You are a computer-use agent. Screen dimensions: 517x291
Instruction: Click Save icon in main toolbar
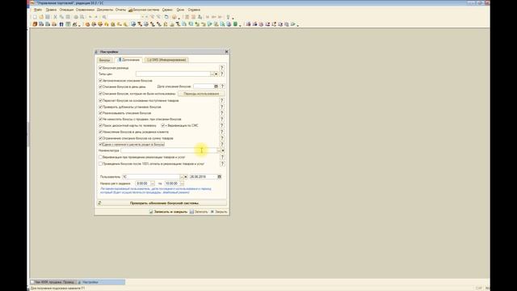[x=48, y=17]
